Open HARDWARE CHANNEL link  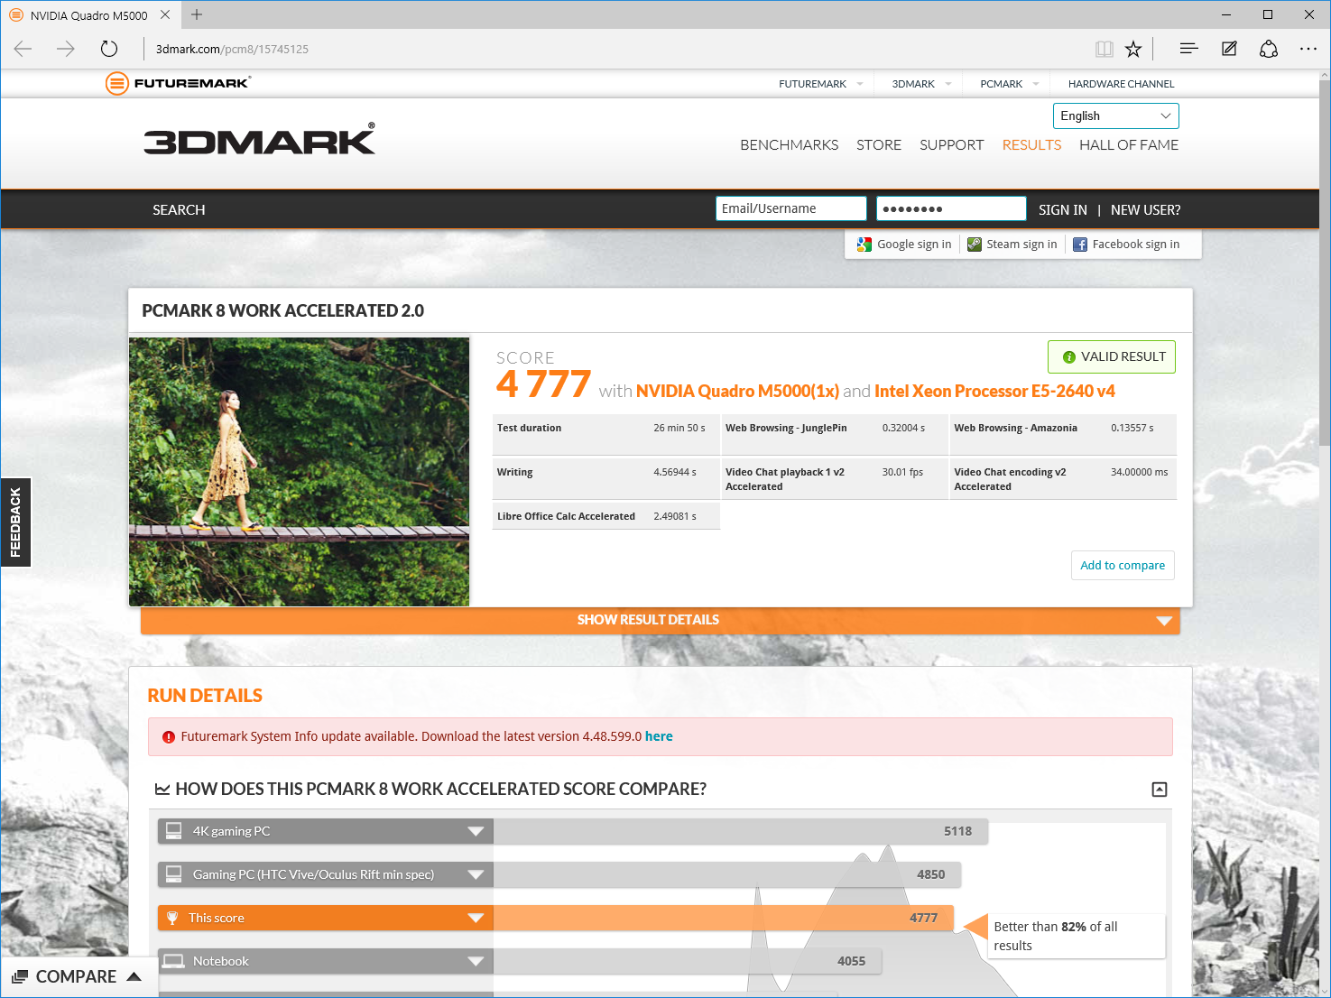1121,84
